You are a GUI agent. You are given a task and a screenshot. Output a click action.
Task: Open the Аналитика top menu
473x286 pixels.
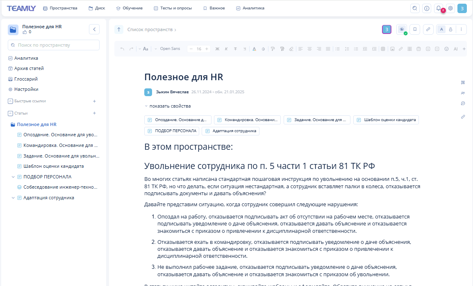(x=250, y=8)
